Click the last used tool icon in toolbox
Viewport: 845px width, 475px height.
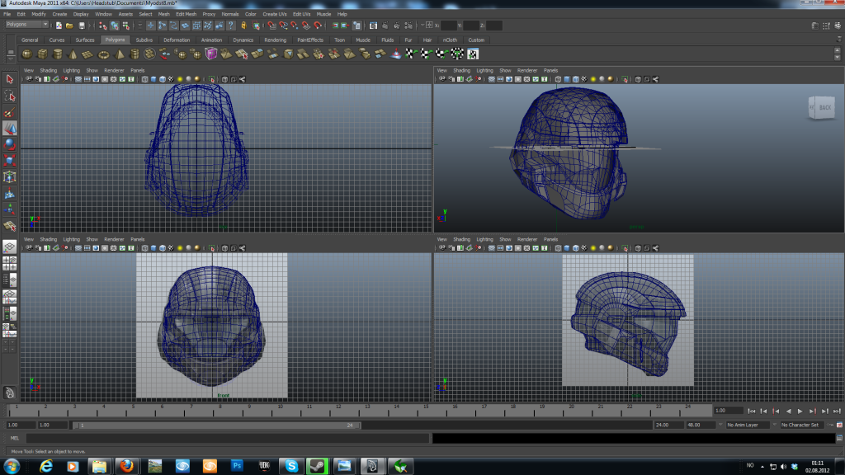coord(10,226)
